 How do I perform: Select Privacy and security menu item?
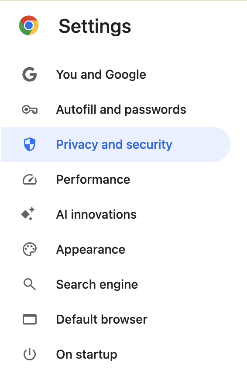pos(116,144)
